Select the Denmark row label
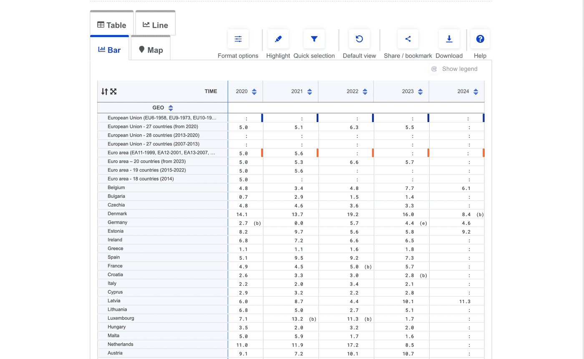Image resolution: width=584 pixels, height=359 pixels. 117,214
